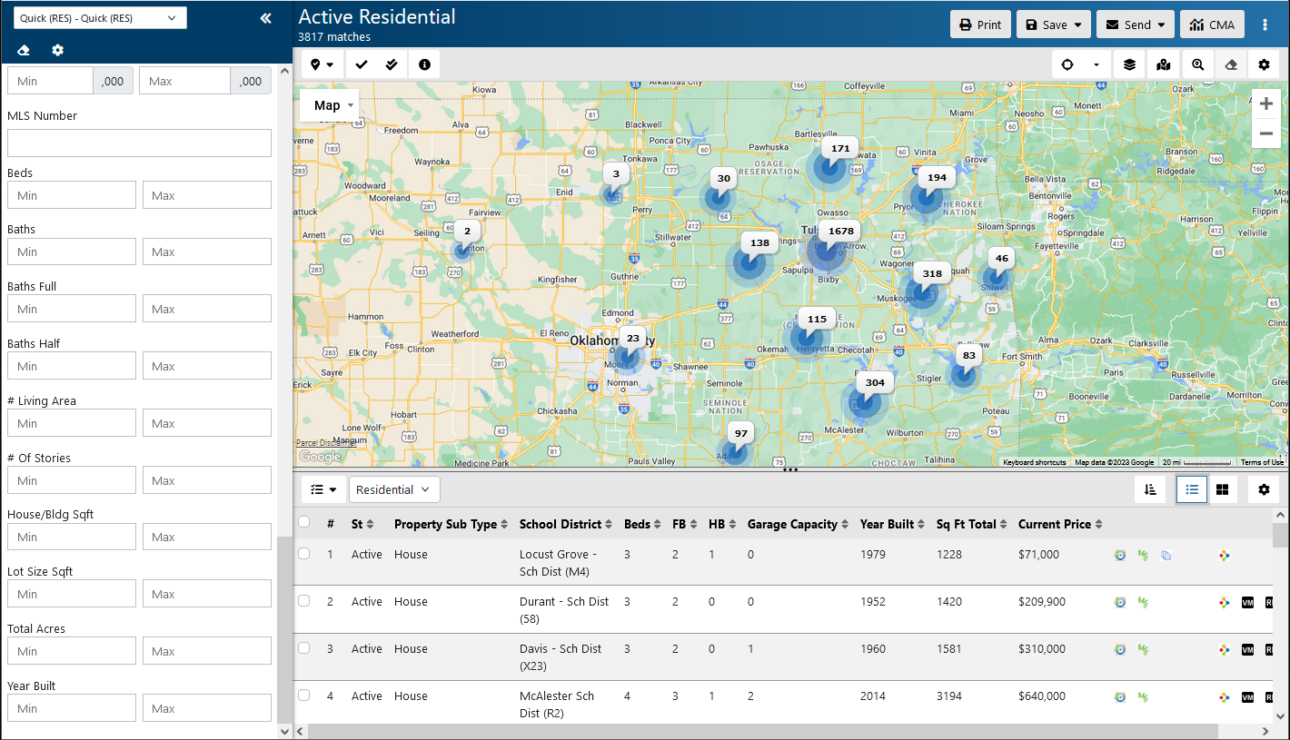Open the Residential view dropdown
1290x740 pixels.
[x=393, y=489]
